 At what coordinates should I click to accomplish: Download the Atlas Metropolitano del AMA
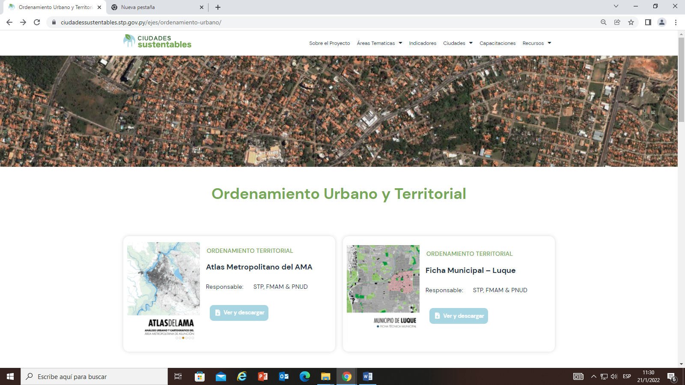(x=239, y=313)
